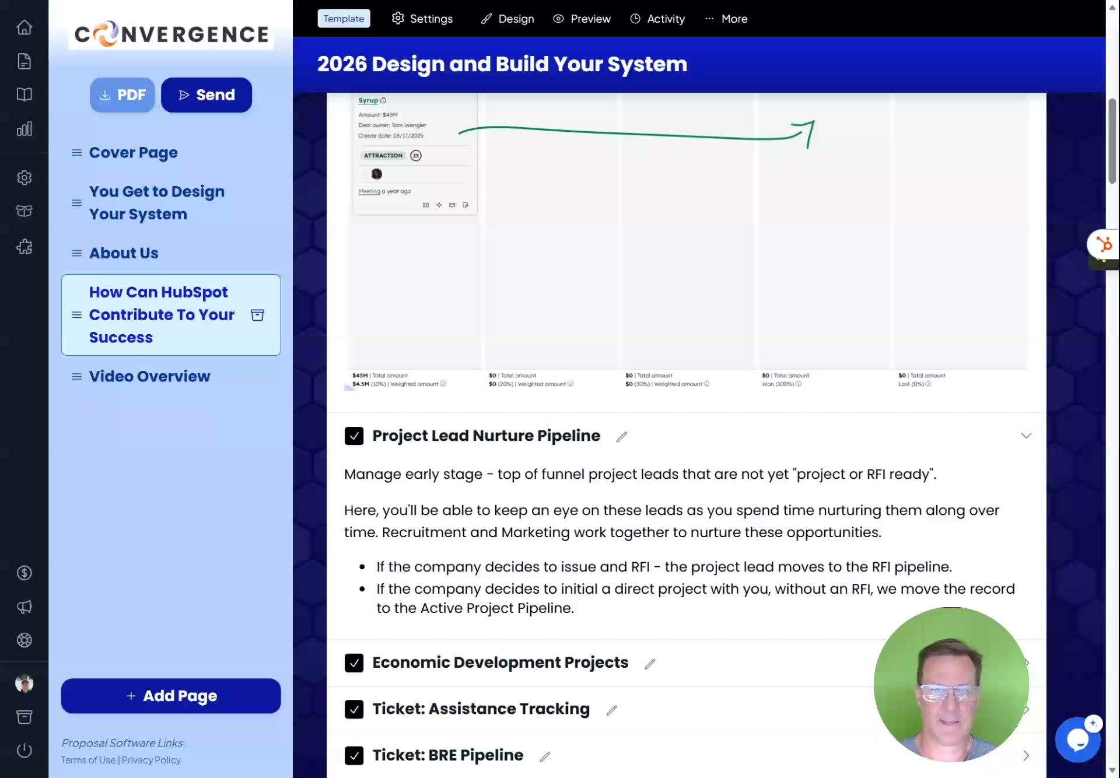Edit the Ticket: Assistance Tracking title with the pencil

[x=611, y=710]
